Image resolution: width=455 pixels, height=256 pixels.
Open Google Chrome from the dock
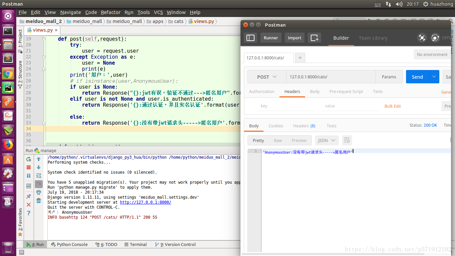(8, 73)
